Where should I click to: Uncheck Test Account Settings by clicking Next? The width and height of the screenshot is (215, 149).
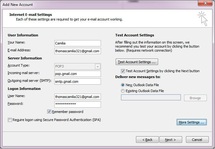[123, 71]
